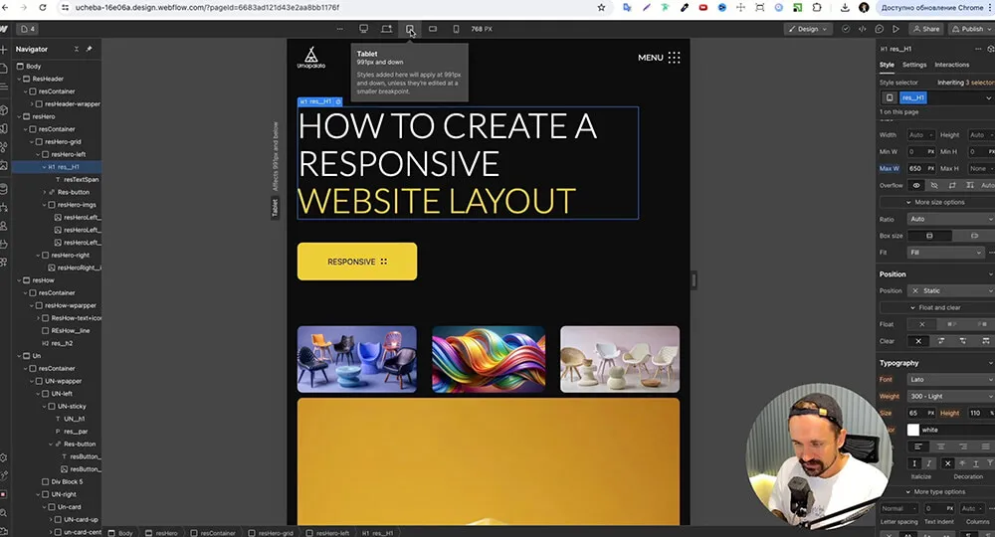Click MENU grid icon on canvas
The width and height of the screenshot is (995, 537).
pyautogui.click(x=674, y=58)
